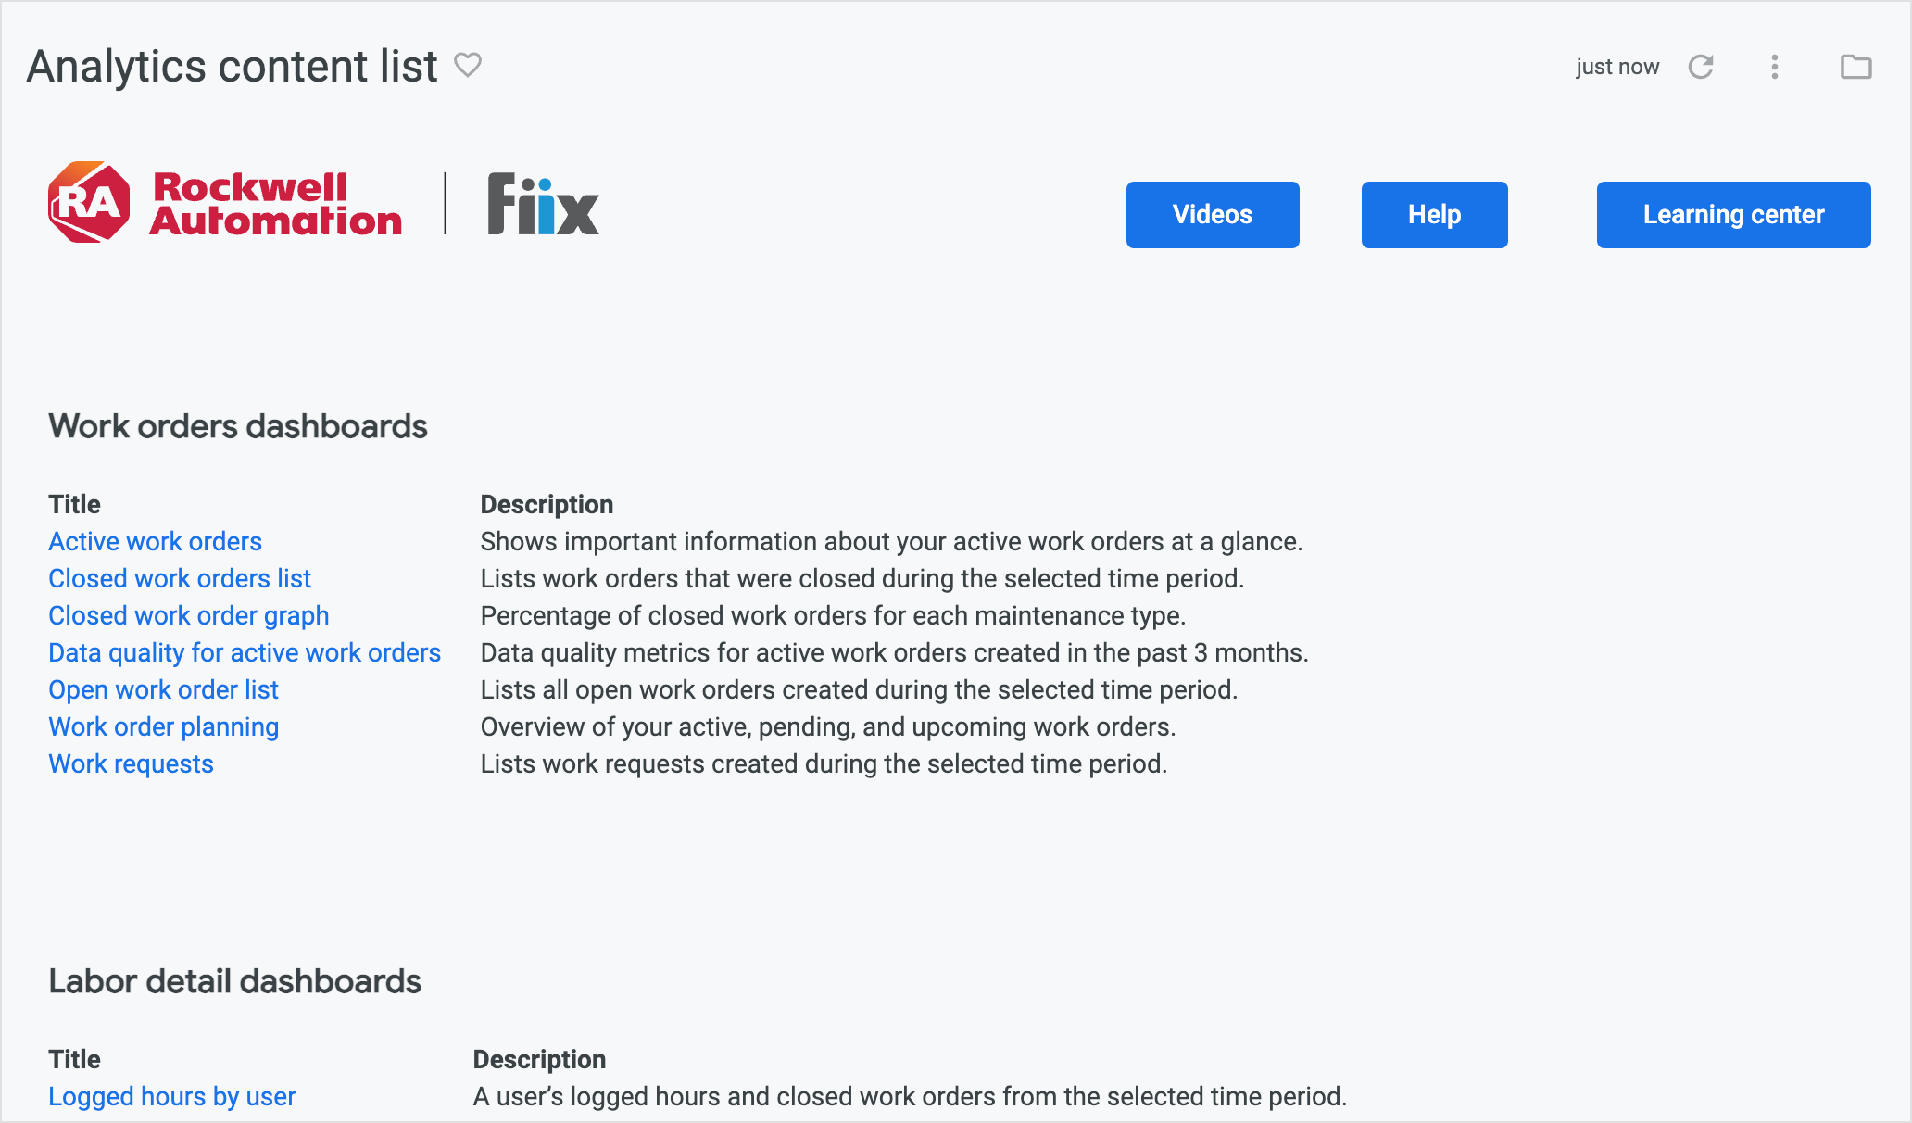The height and width of the screenshot is (1123, 1912).
Task: Open the Closed work order graph link
Action: pos(189,615)
